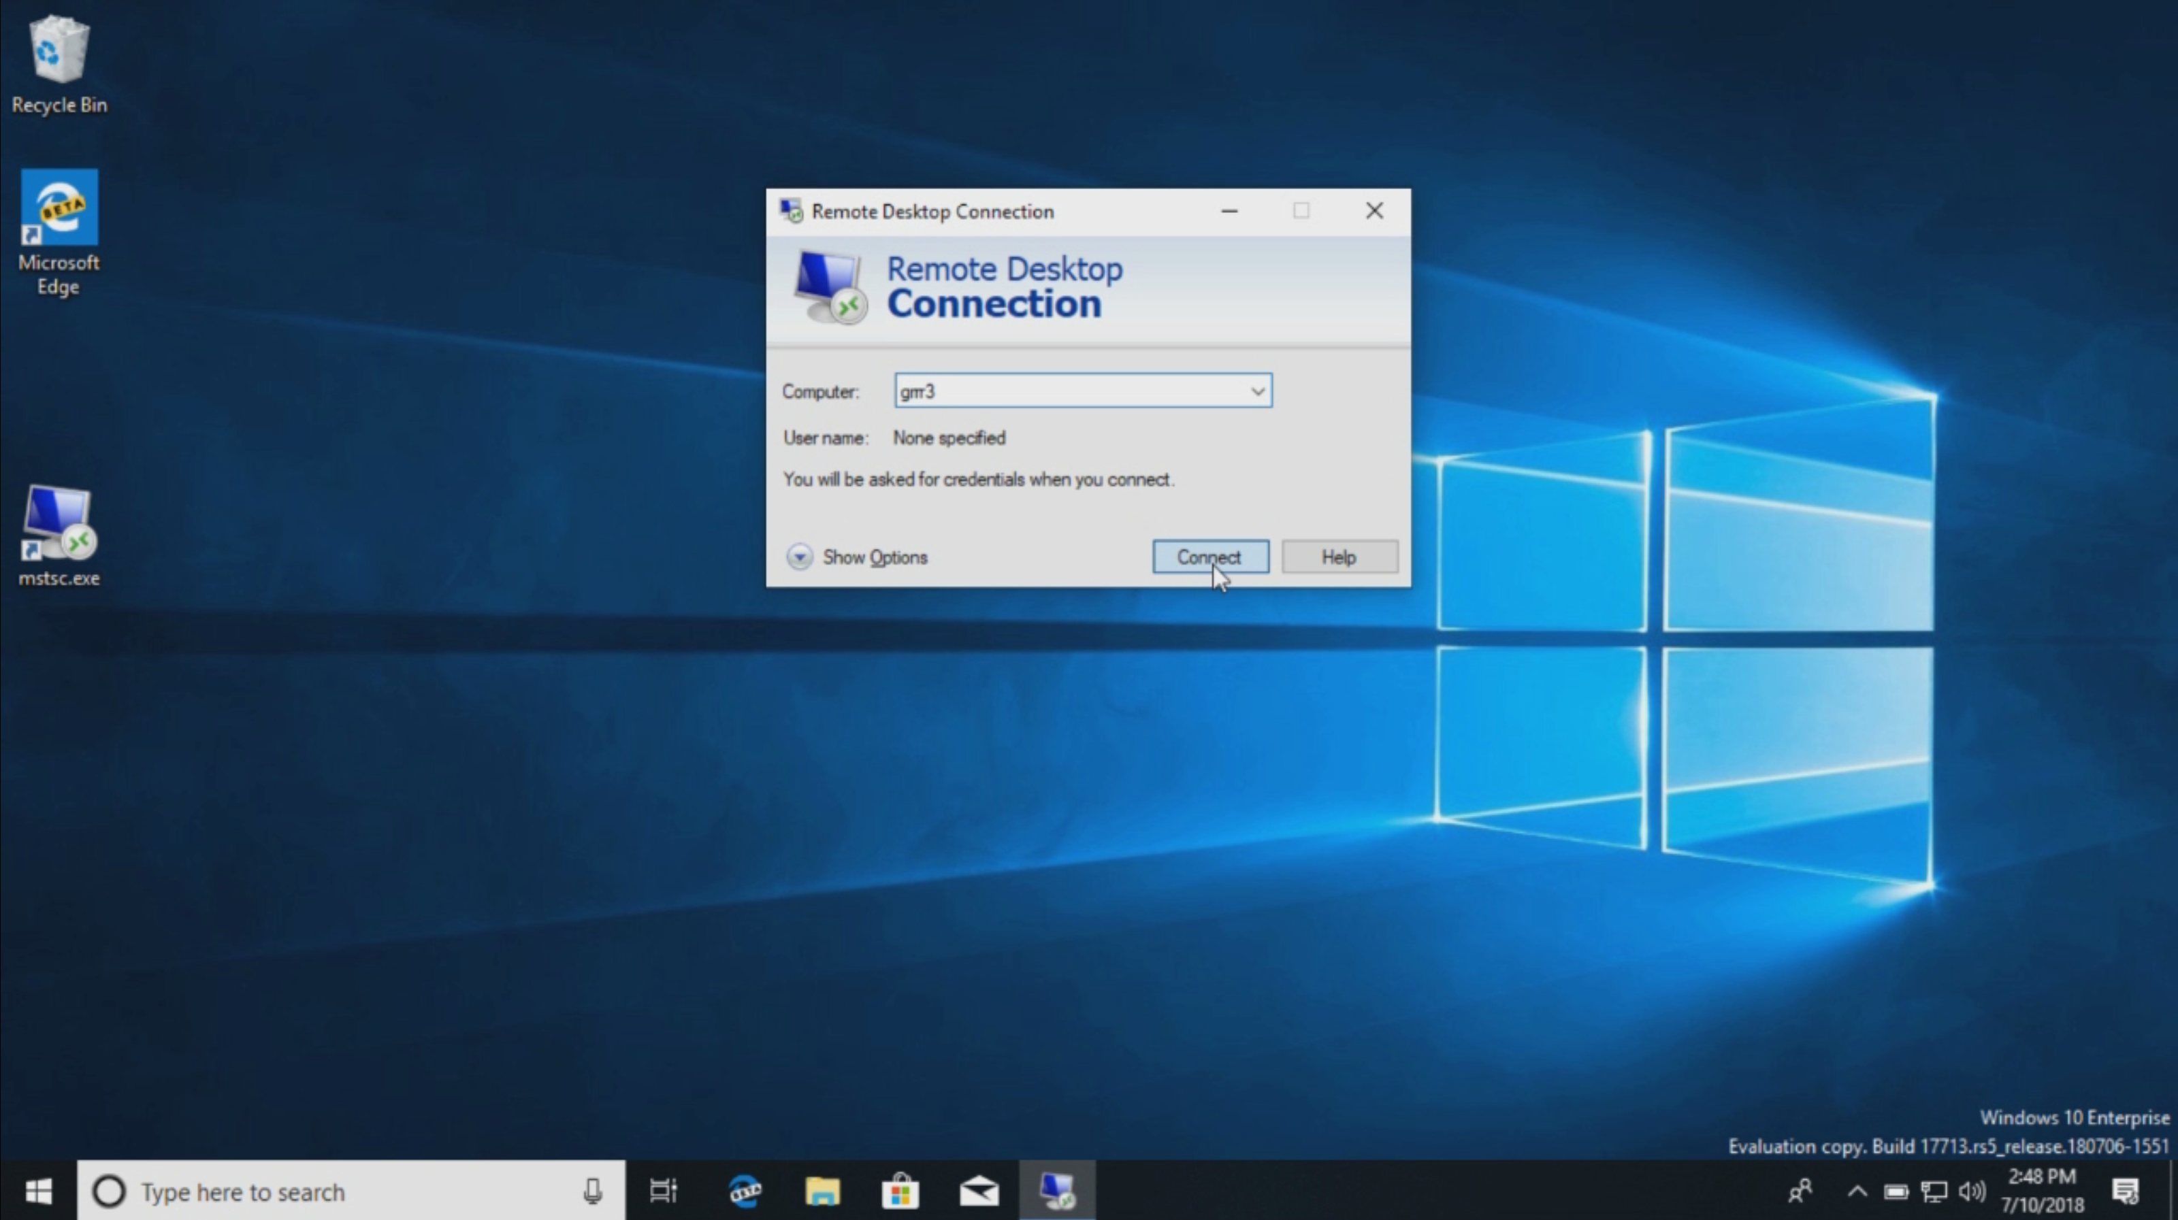This screenshot has width=2178, height=1220.
Task: Expand Show Options disclosure toggle
Action: click(800, 556)
